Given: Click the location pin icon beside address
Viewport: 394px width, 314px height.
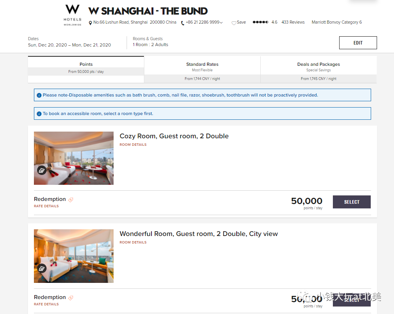Looking at the screenshot, I should pyautogui.click(x=90, y=23).
